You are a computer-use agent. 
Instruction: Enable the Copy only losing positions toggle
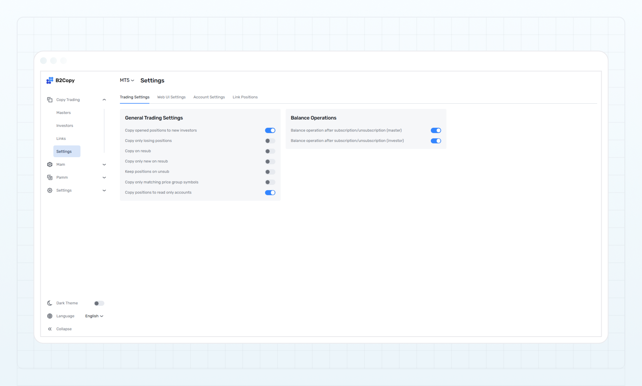tap(270, 141)
